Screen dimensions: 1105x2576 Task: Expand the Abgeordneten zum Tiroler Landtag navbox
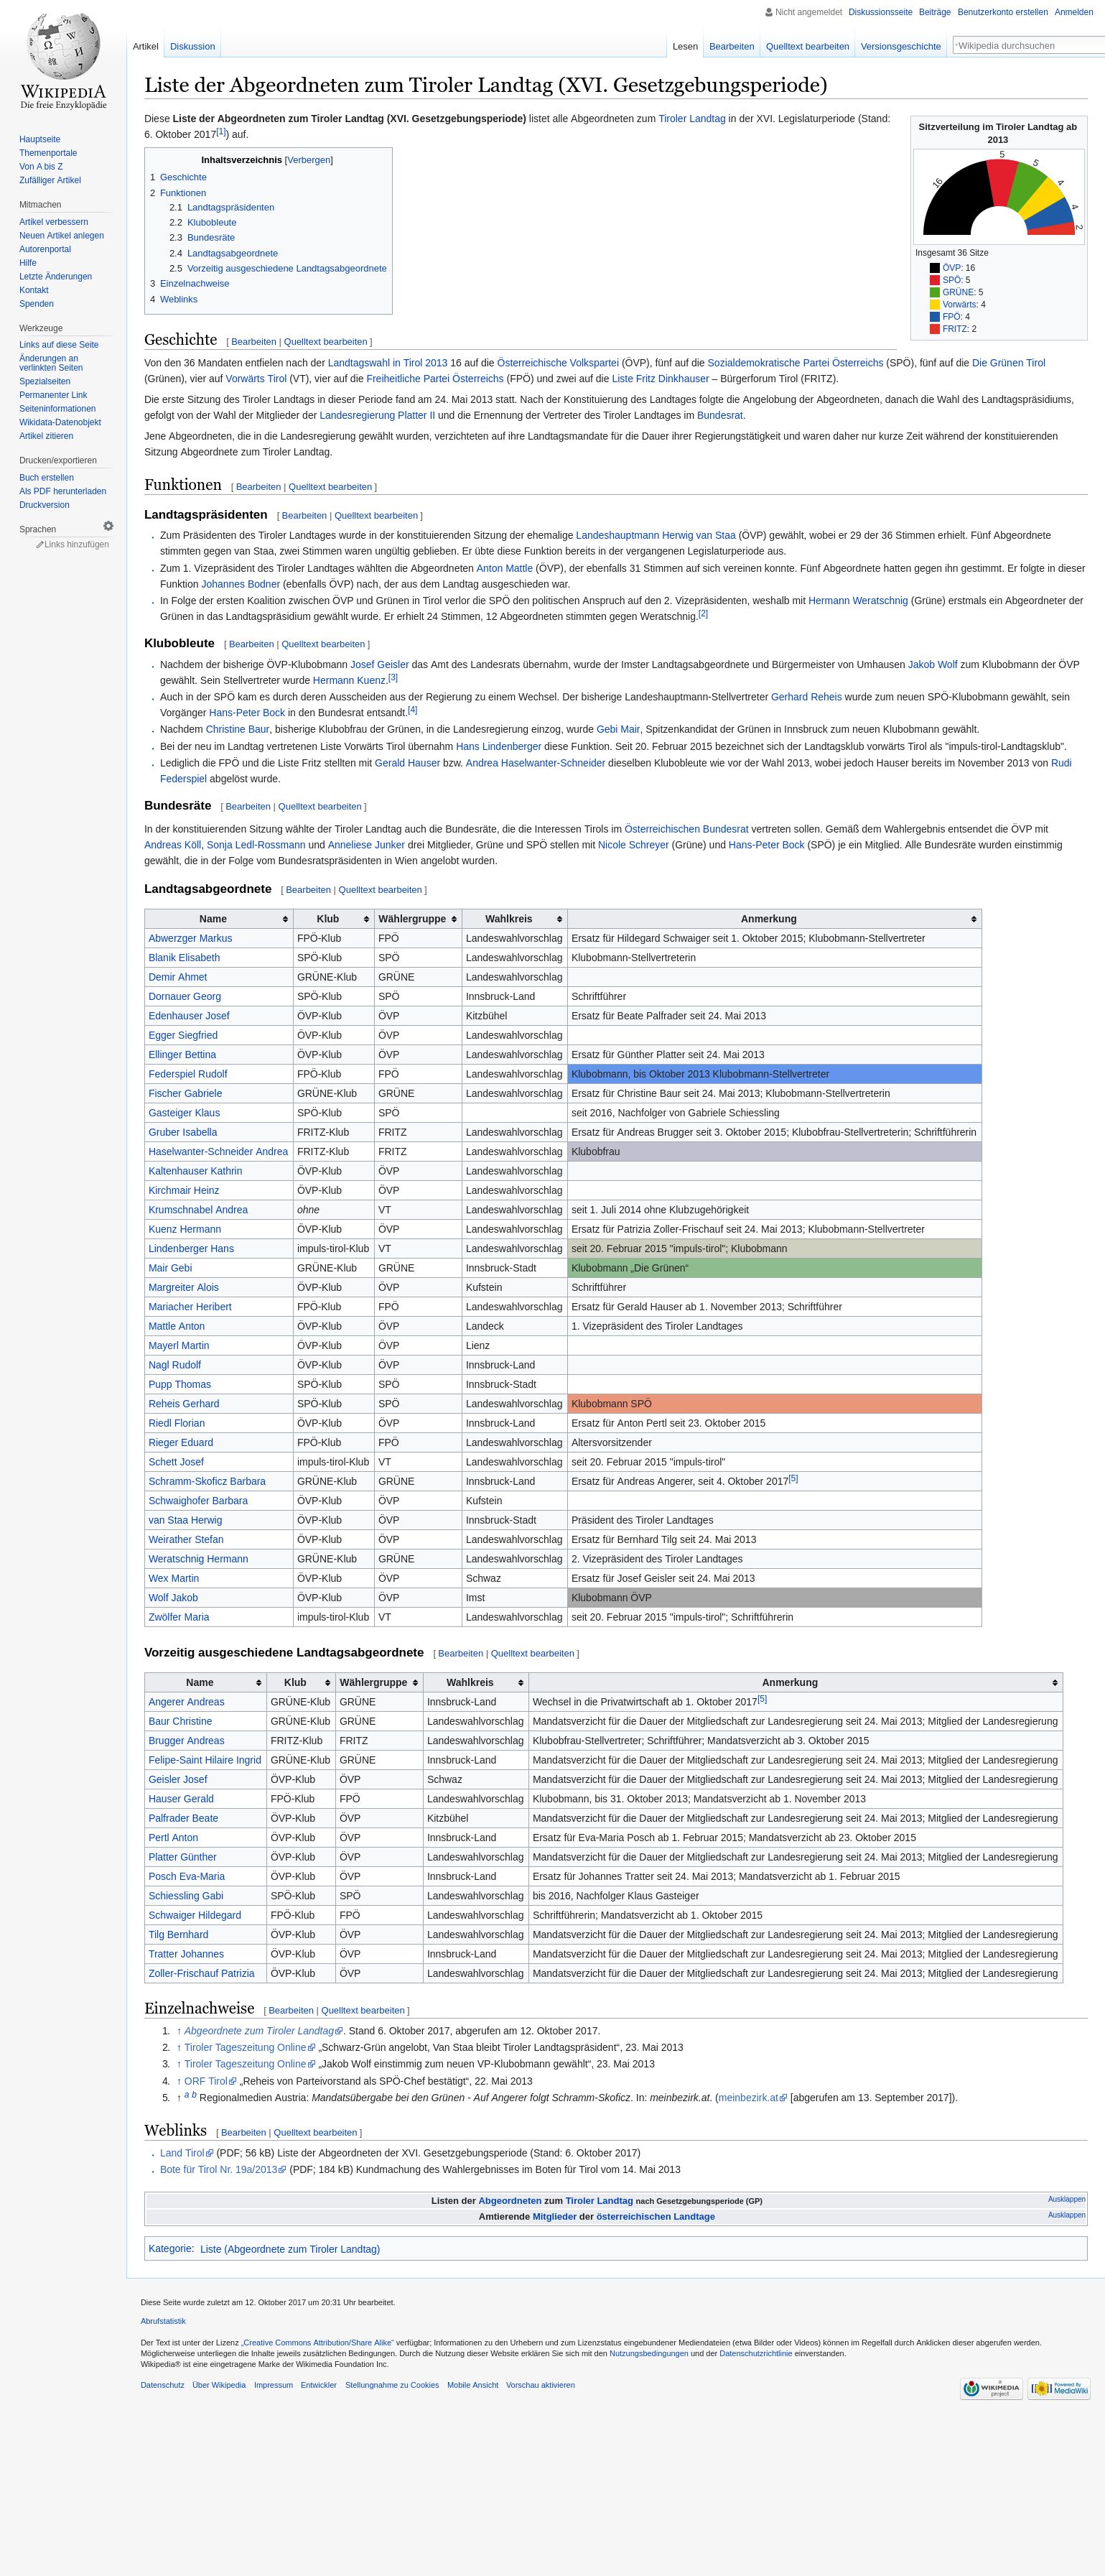pos(1066,2199)
